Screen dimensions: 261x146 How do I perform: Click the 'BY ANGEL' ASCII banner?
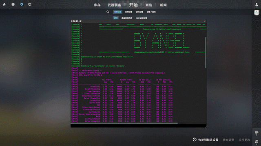[x=161, y=41]
